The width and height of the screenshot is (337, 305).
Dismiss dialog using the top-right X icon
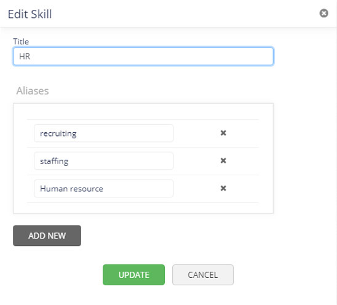point(323,13)
